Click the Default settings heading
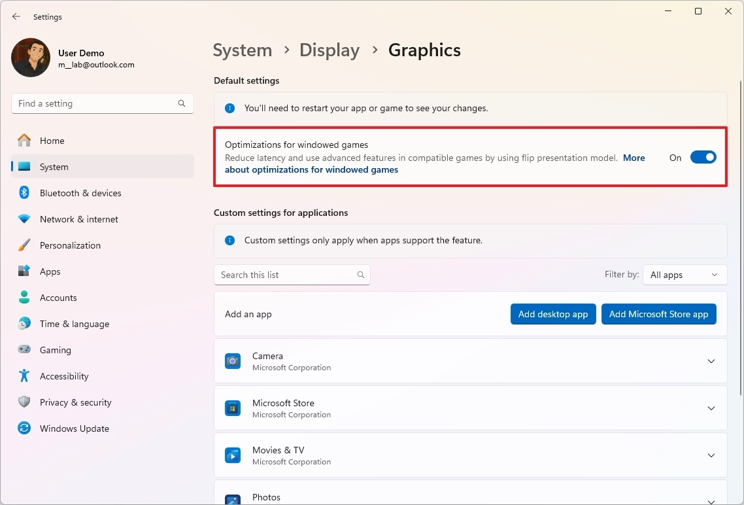Screen dimensions: 744x505 tap(246, 80)
